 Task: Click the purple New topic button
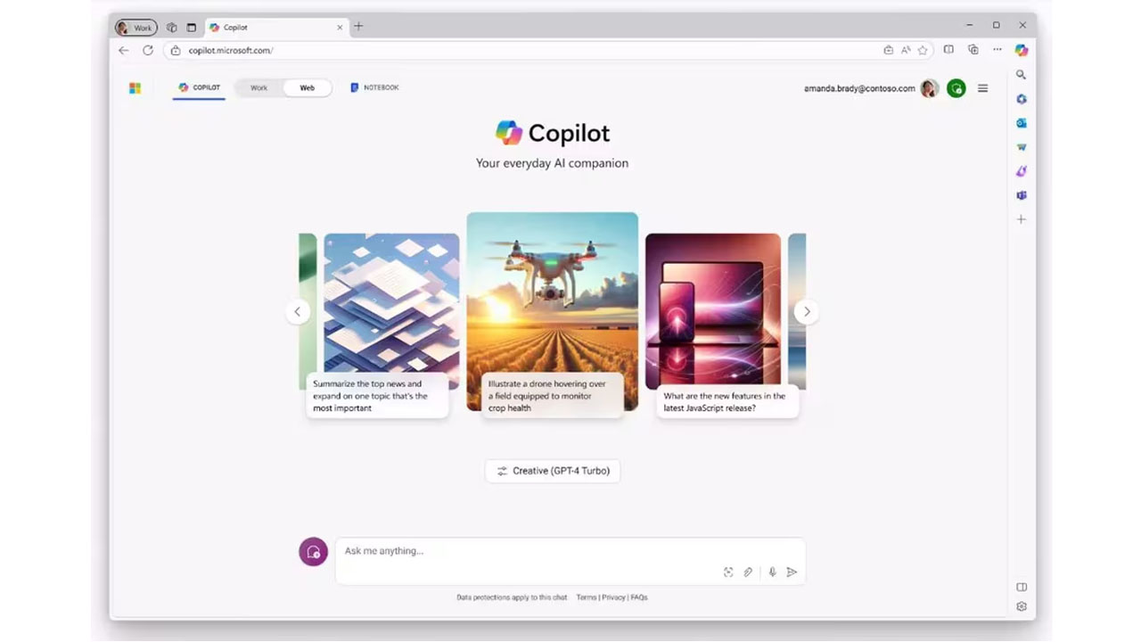click(313, 552)
